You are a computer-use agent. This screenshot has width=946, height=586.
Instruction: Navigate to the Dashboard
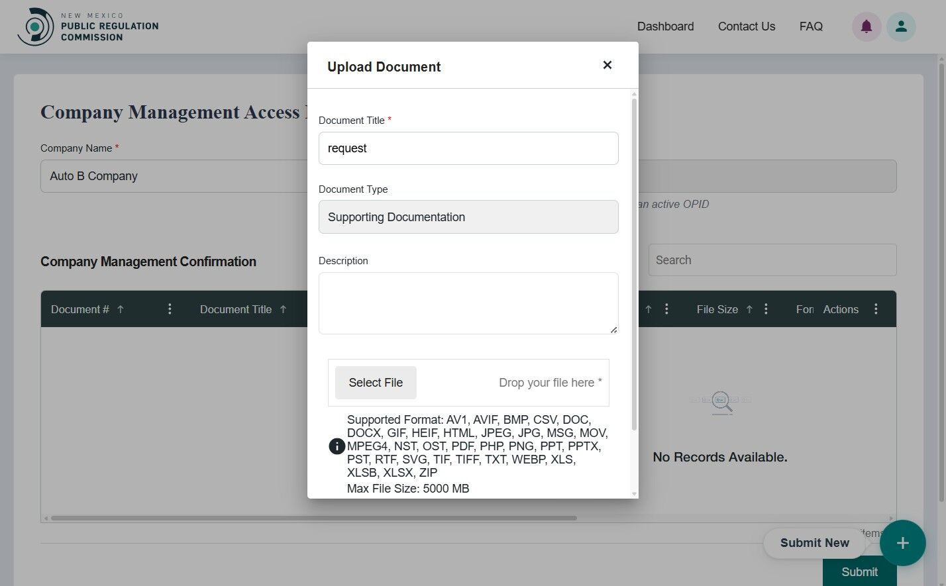(x=665, y=26)
